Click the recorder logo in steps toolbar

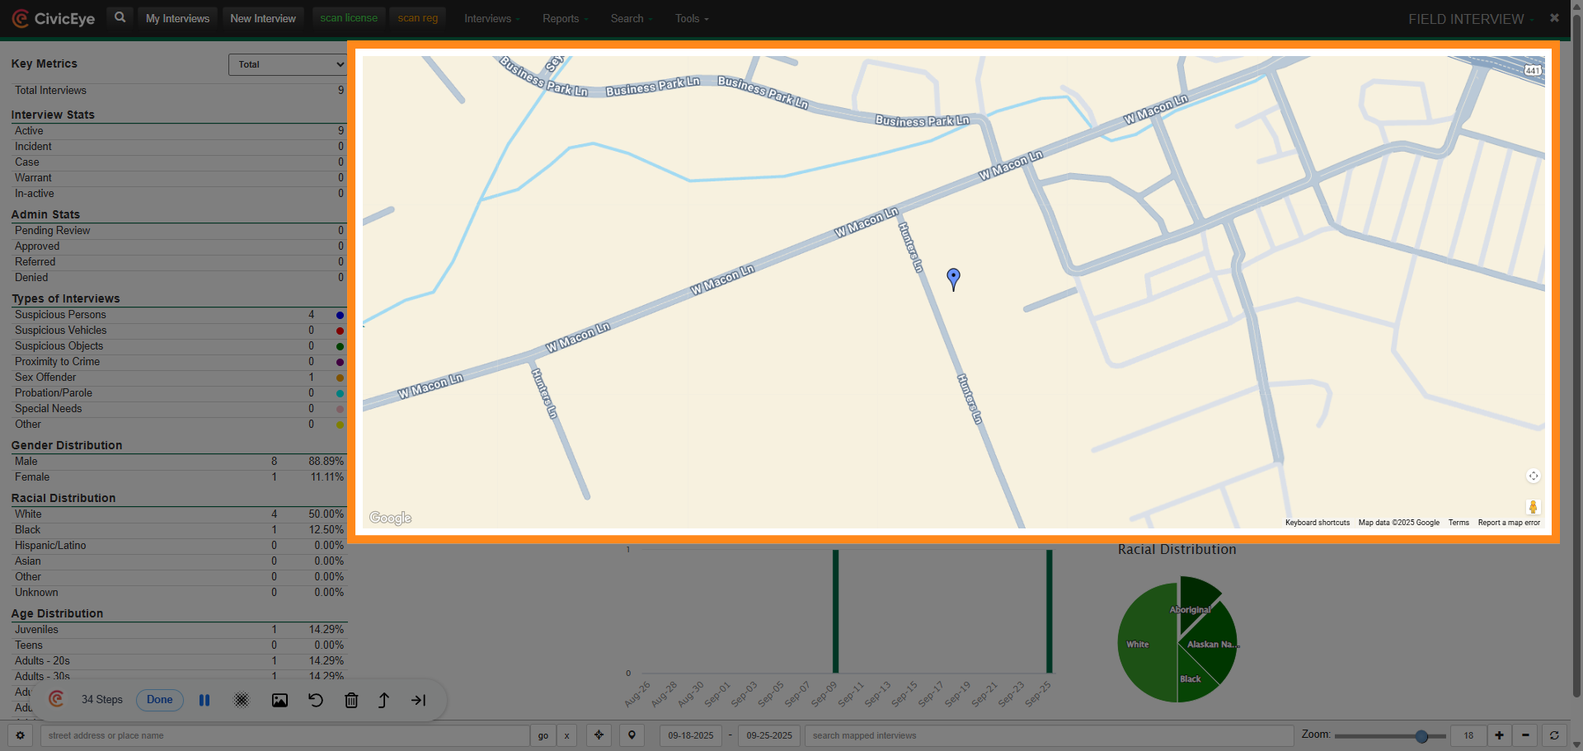click(x=57, y=699)
